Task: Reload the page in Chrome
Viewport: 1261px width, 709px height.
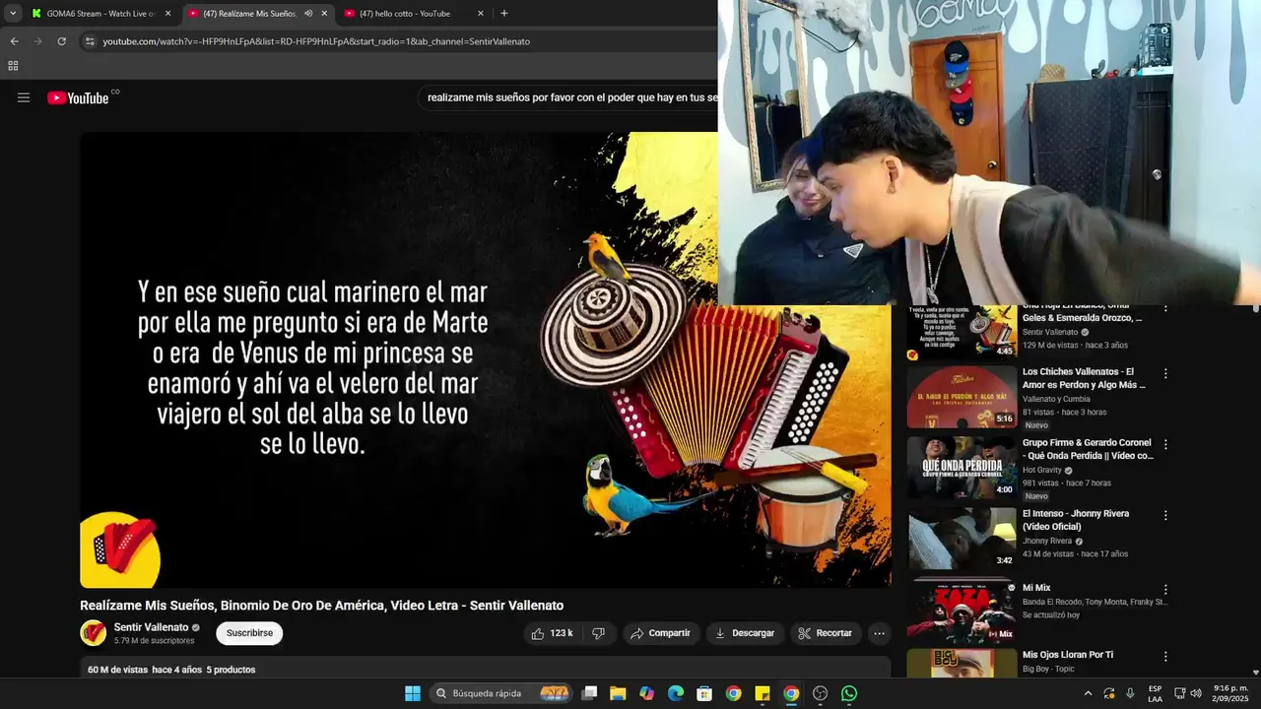Action: pos(61,41)
